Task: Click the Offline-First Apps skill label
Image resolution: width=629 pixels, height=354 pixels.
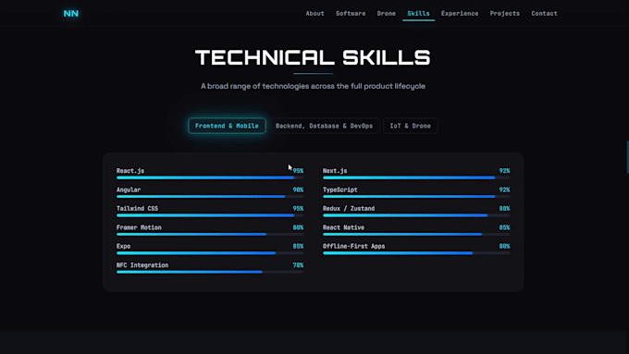Action: click(353, 246)
